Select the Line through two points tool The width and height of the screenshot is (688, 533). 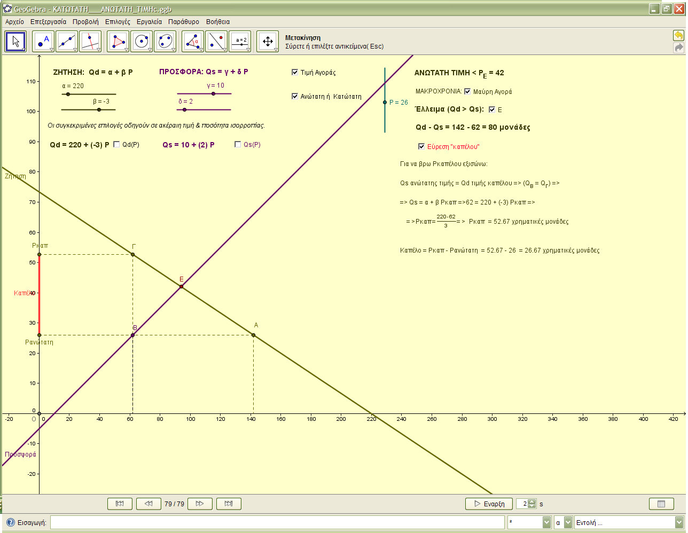point(67,41)
